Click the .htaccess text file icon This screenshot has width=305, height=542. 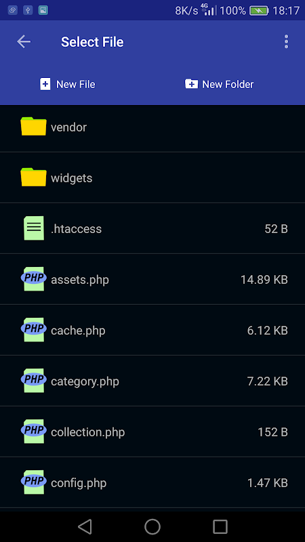point(34,228)
